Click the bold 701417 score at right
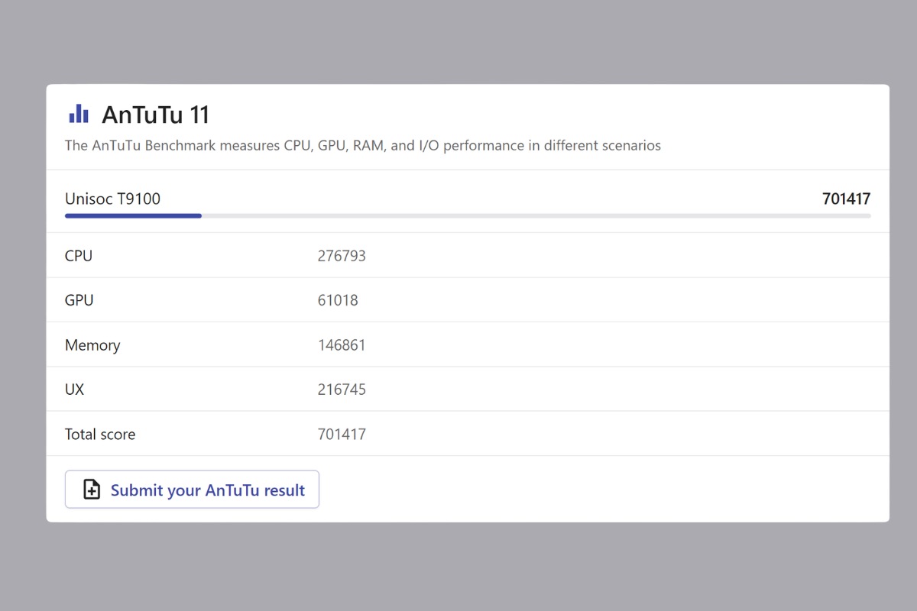This screenshot has height=611, width=917. point(846,199)
